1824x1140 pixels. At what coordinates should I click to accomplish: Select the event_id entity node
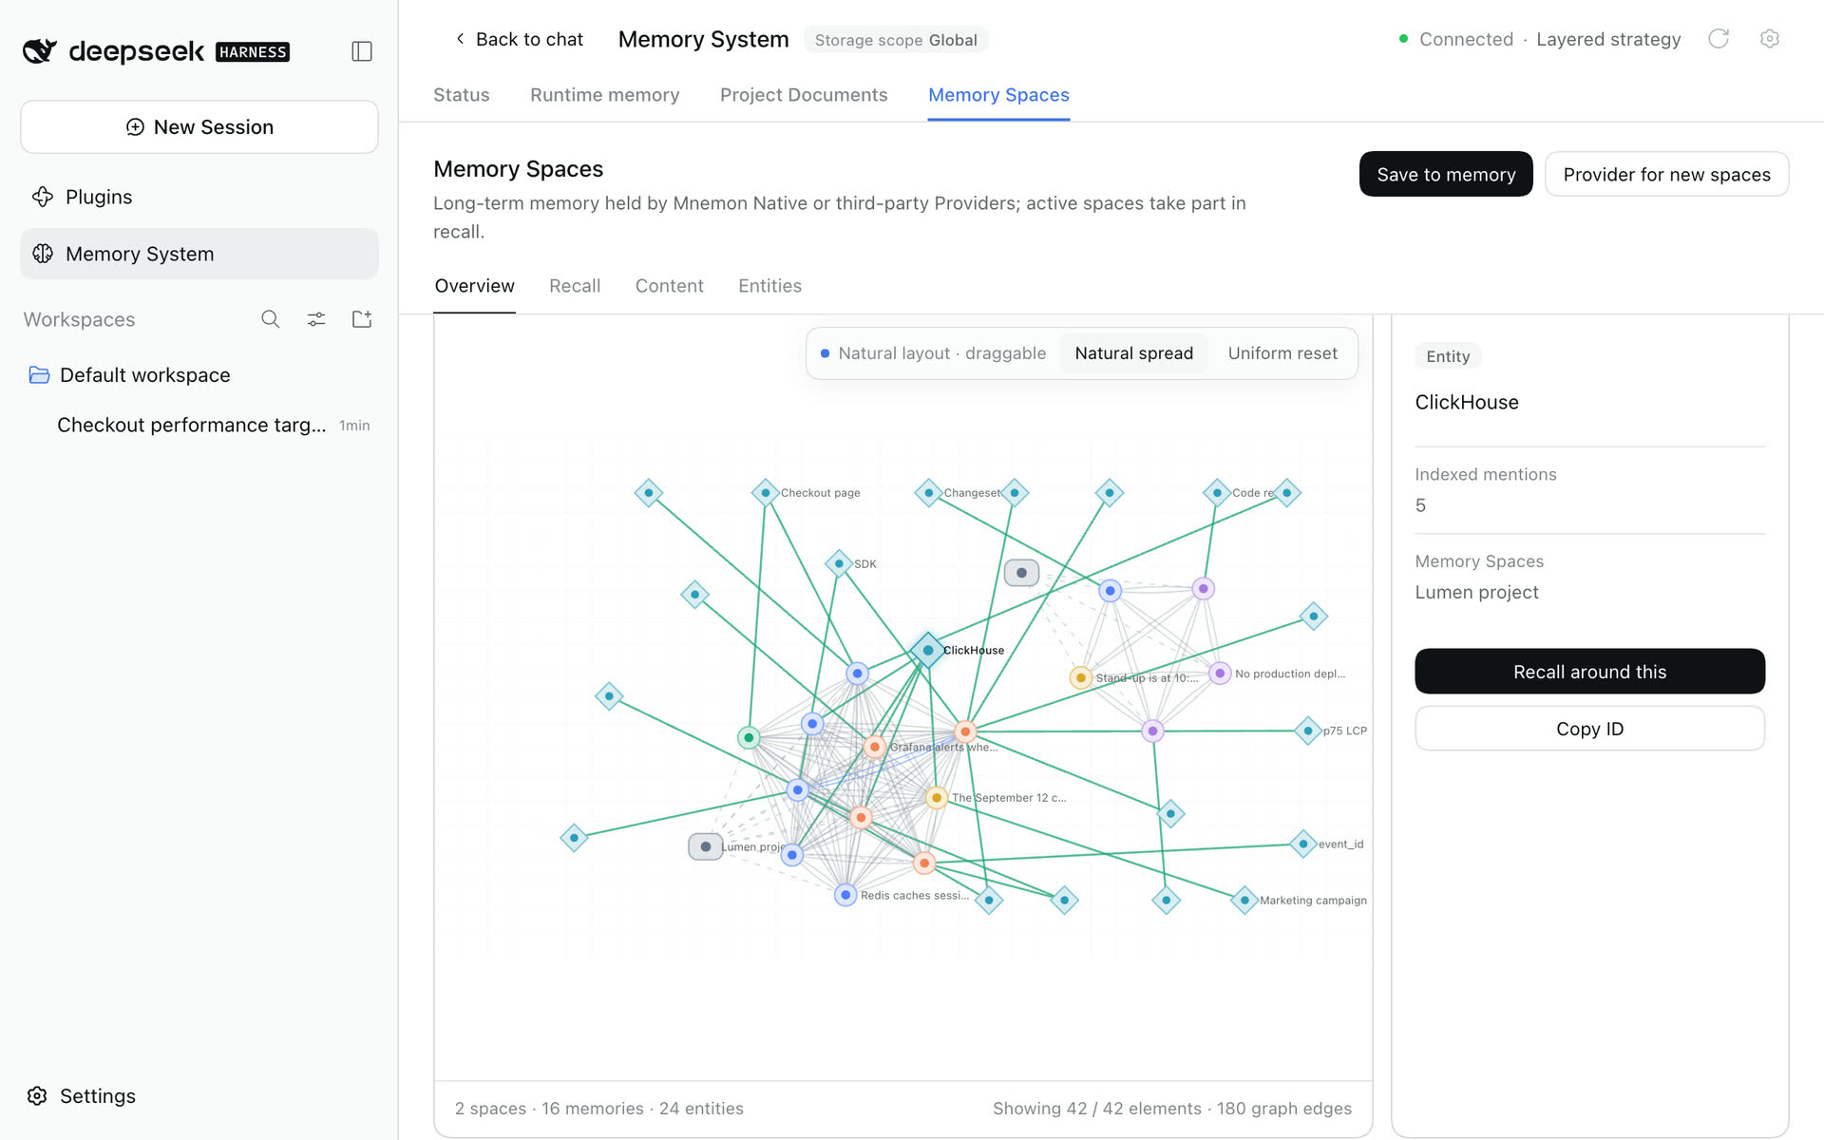click(x=1303, y=844)
